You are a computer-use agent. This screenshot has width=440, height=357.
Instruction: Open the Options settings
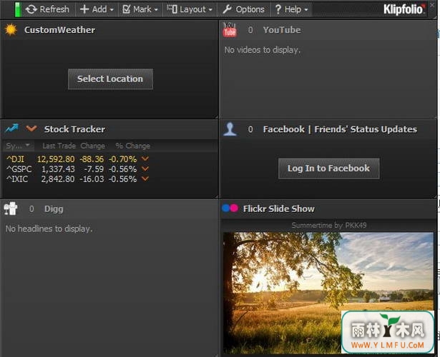click(243, 9)
